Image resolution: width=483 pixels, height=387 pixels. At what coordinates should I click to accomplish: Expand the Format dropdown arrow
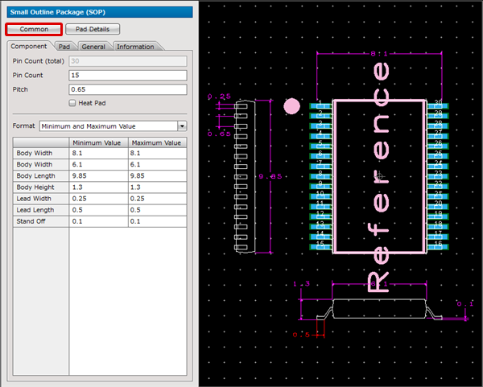pos(182,126)
